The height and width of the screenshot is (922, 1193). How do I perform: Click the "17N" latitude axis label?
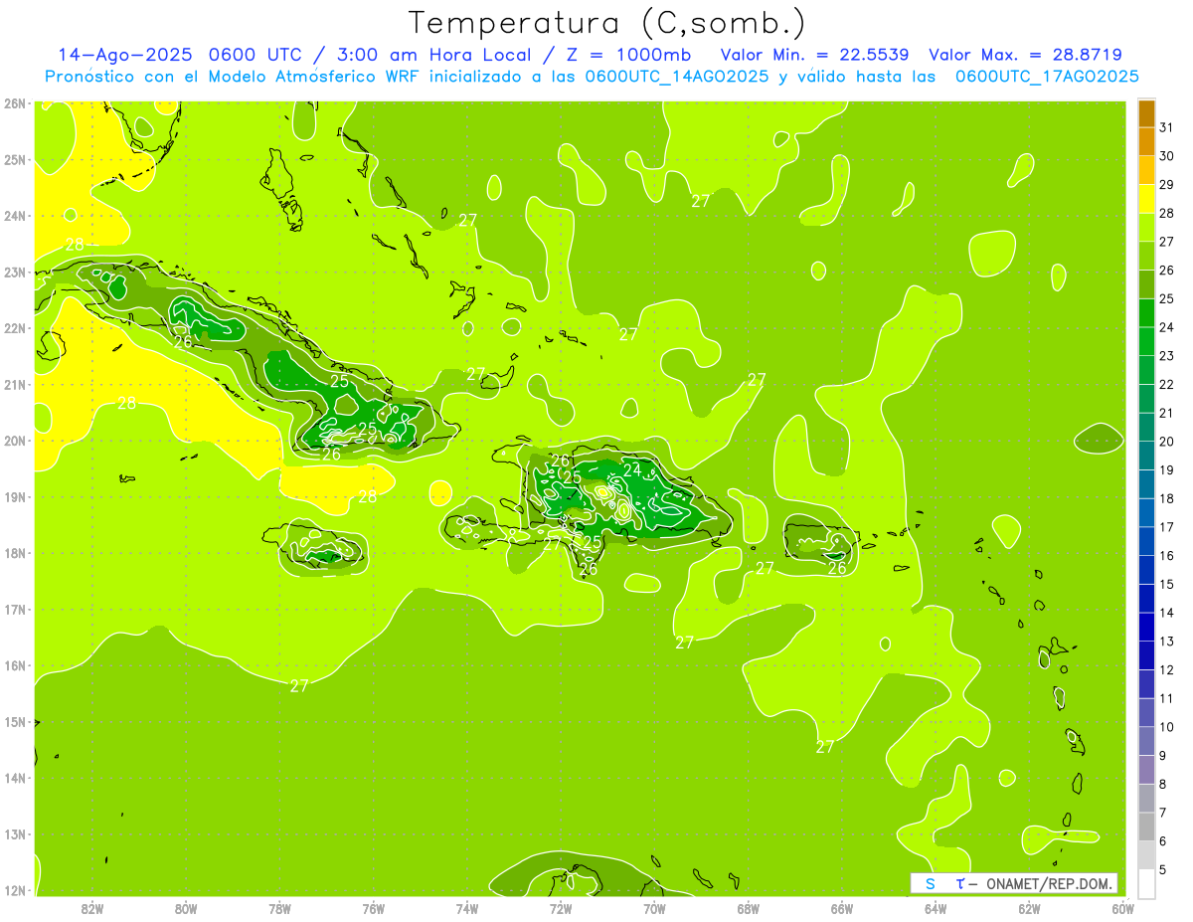pos(15,609)
